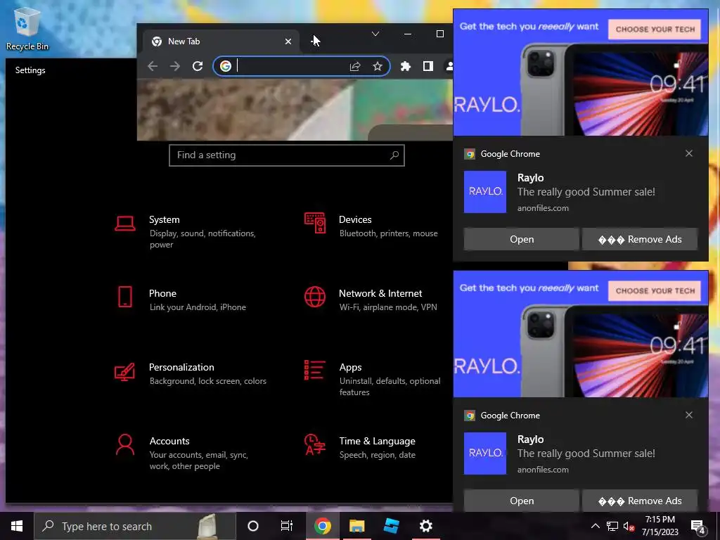Click Open on the upper Raylo notification

click(x=522, y=239)
